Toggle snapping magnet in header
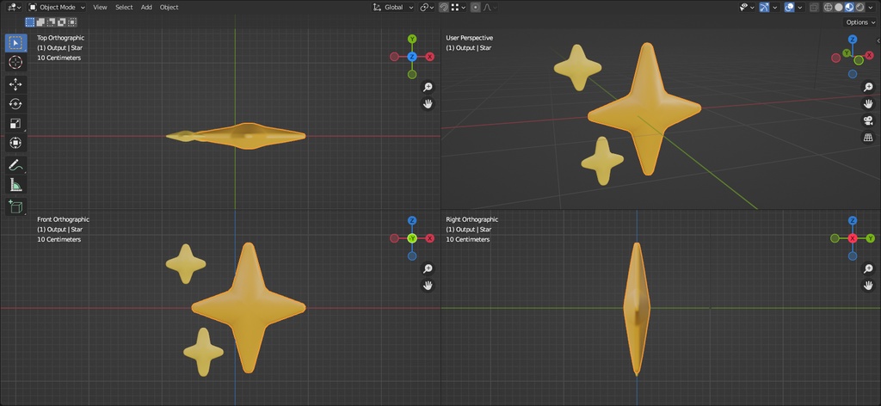This screenshot has height=406, width=881. [x=444, y=7]
